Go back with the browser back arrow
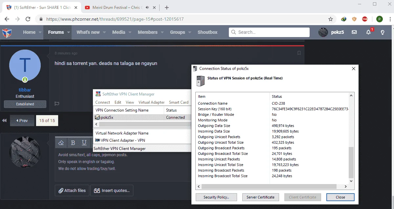The image size is (394, 209). tap(7, 19)
